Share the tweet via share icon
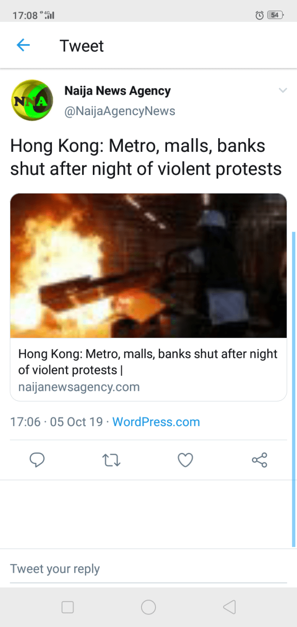 pos(259,460)
